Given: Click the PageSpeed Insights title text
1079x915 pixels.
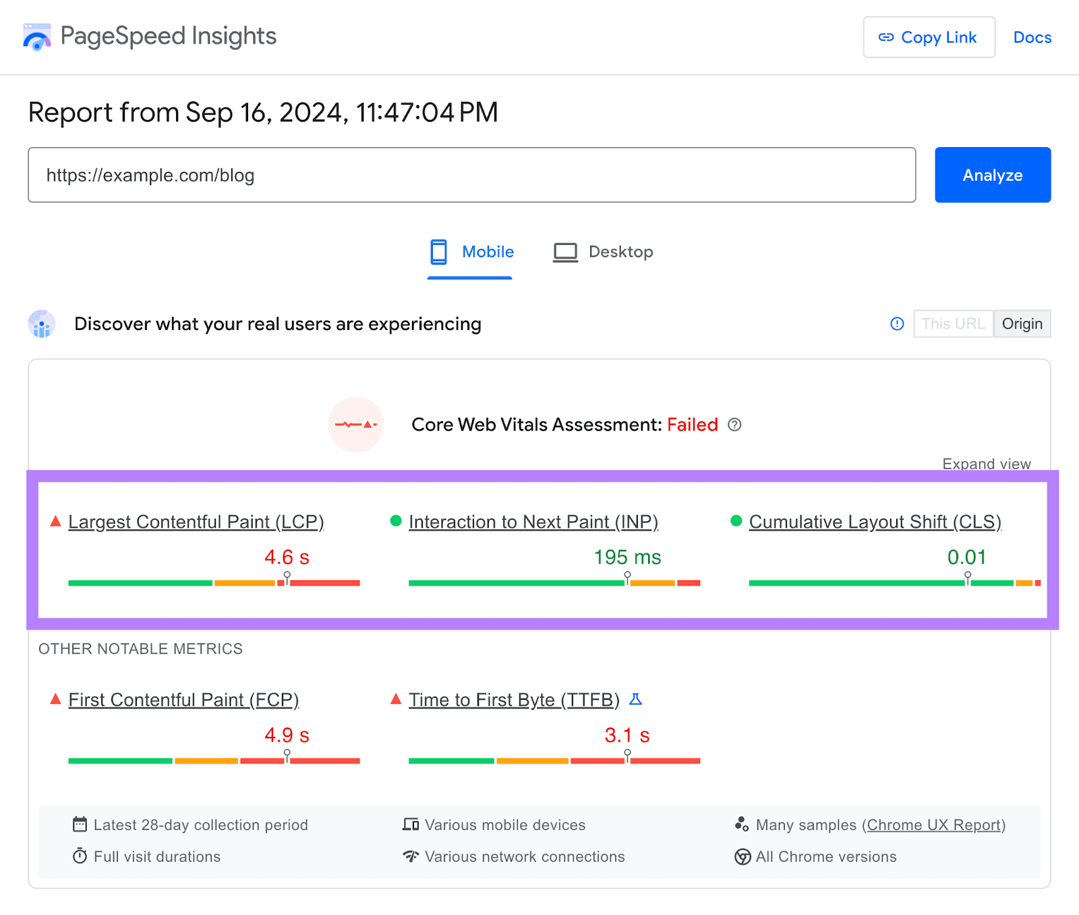Looking at the screenshot, I should [x=168, y=36].
